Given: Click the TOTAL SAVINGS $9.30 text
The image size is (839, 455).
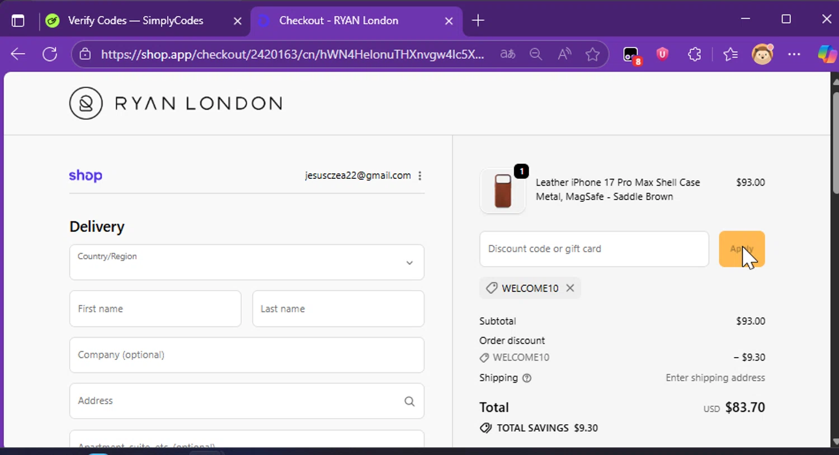Looking at the screenshot, I should click(547, 428).
